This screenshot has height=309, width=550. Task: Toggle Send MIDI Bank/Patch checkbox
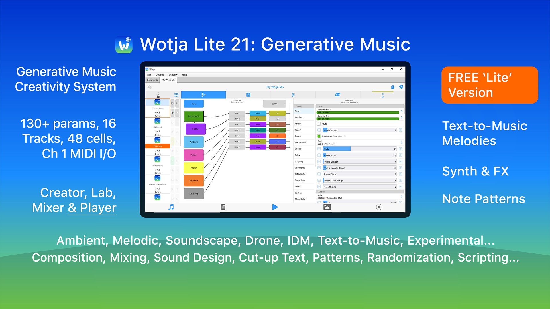319,136
